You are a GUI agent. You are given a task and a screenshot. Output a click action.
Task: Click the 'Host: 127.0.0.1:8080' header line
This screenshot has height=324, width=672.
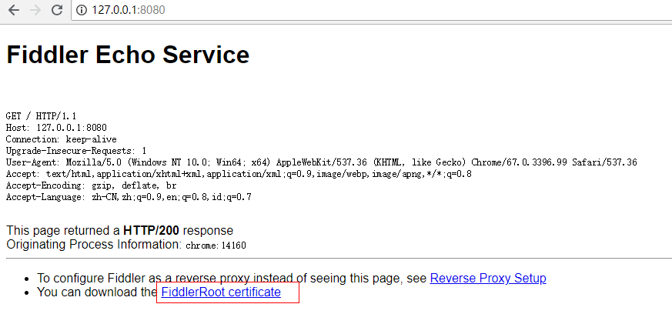click(x=56, y=127)
